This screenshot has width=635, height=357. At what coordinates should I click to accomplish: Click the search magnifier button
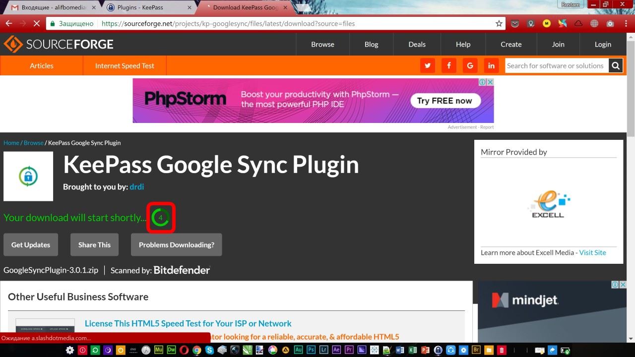click(x=616, y=65)
